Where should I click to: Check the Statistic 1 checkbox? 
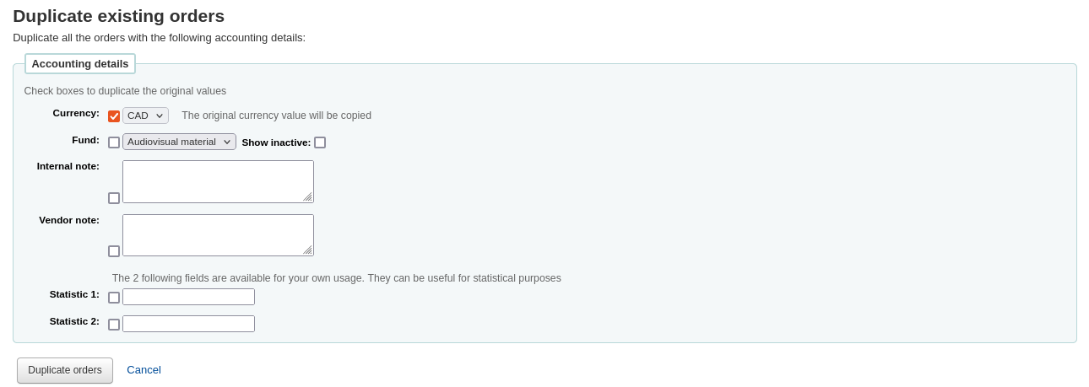pos(114,298)
